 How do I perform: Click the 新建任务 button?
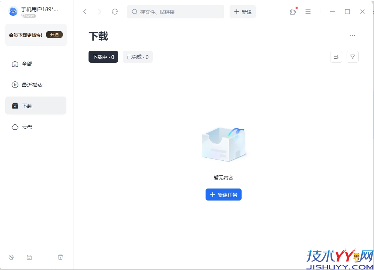(223, 195)
